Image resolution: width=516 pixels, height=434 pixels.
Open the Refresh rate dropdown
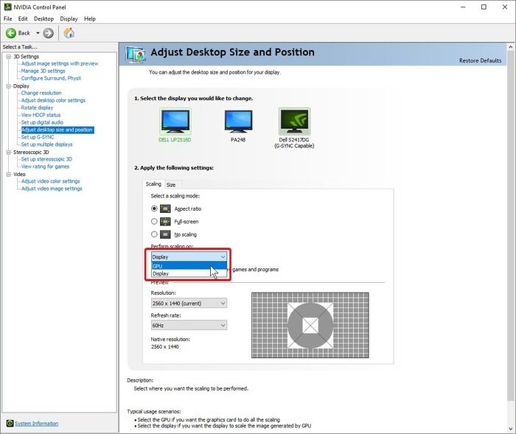[x=188, y=325]
